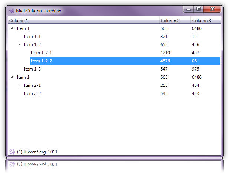Select the Item 2-2 row
Image resolution: width=229 pixels, height=173 pixels.
[x=32, y=94]
